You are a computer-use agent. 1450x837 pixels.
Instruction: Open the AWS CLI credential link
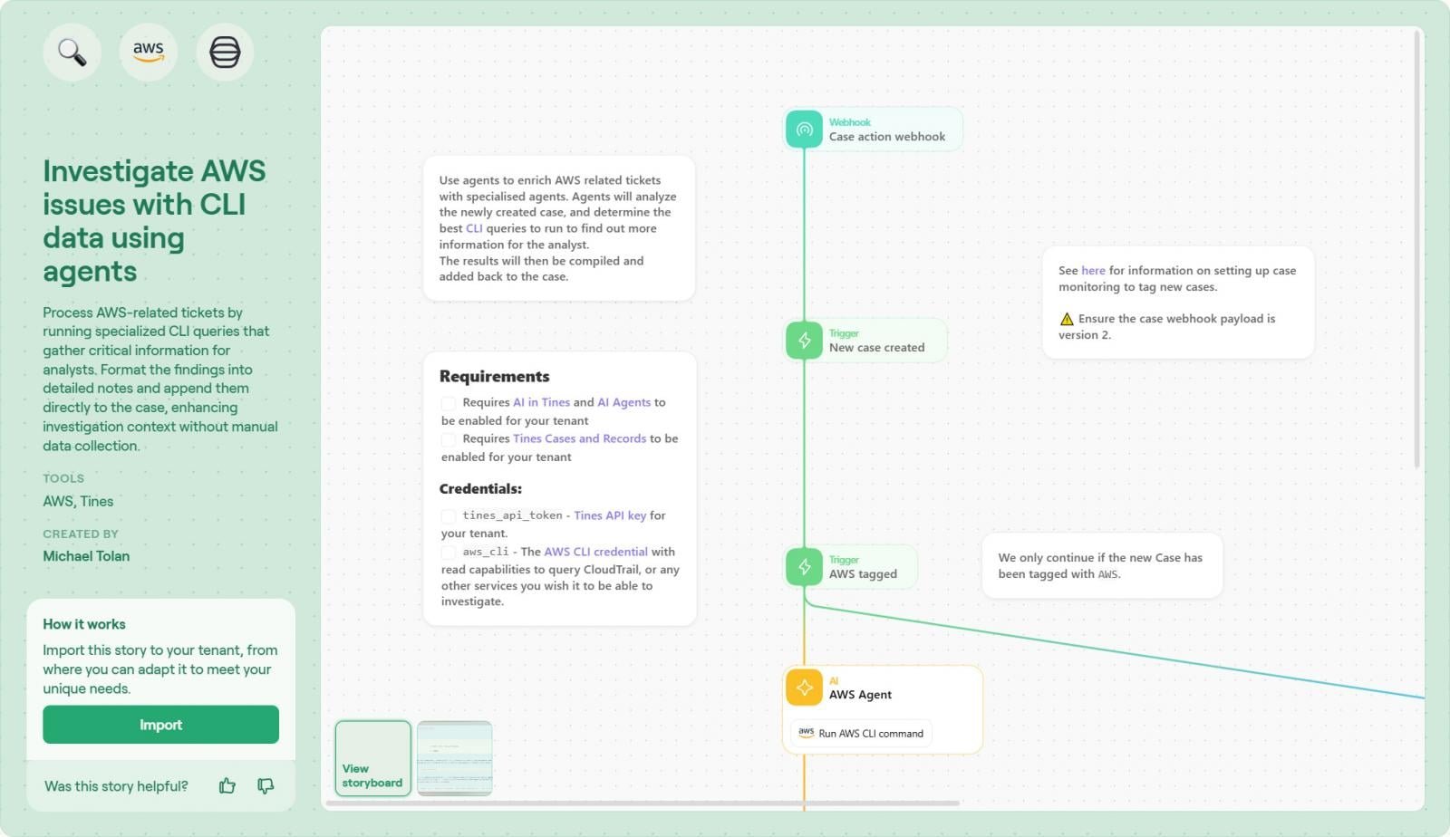point(594,552)
